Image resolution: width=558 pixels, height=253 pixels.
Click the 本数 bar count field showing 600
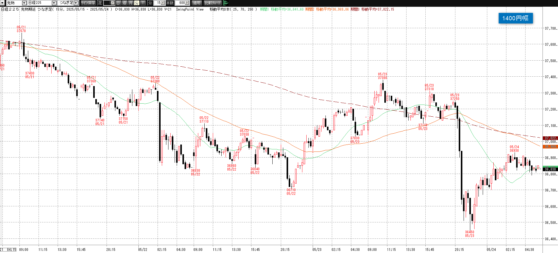[180, 3]
